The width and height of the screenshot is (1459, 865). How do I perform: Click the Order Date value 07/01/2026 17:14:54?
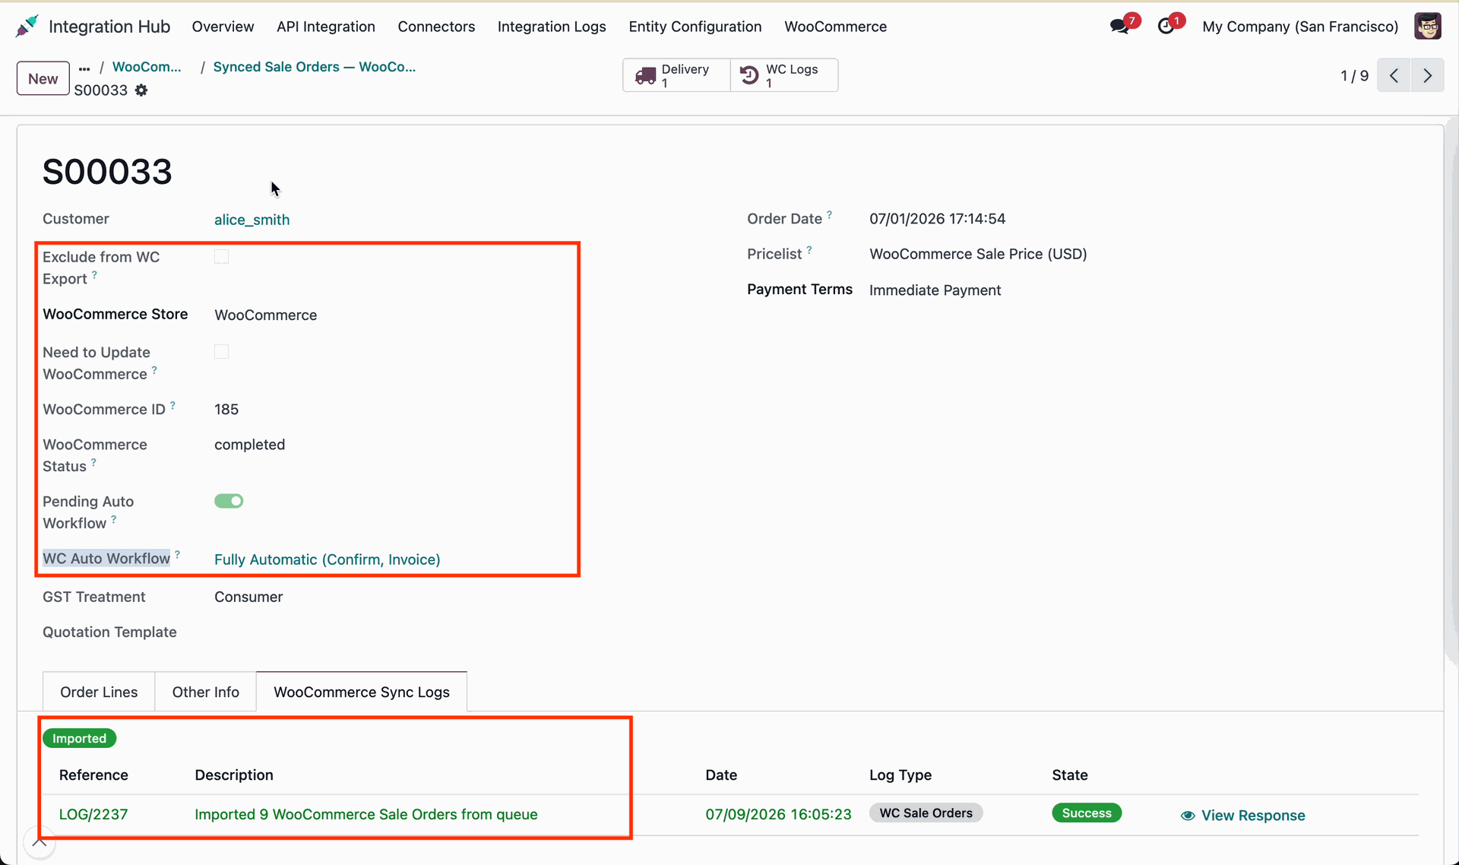937,219
